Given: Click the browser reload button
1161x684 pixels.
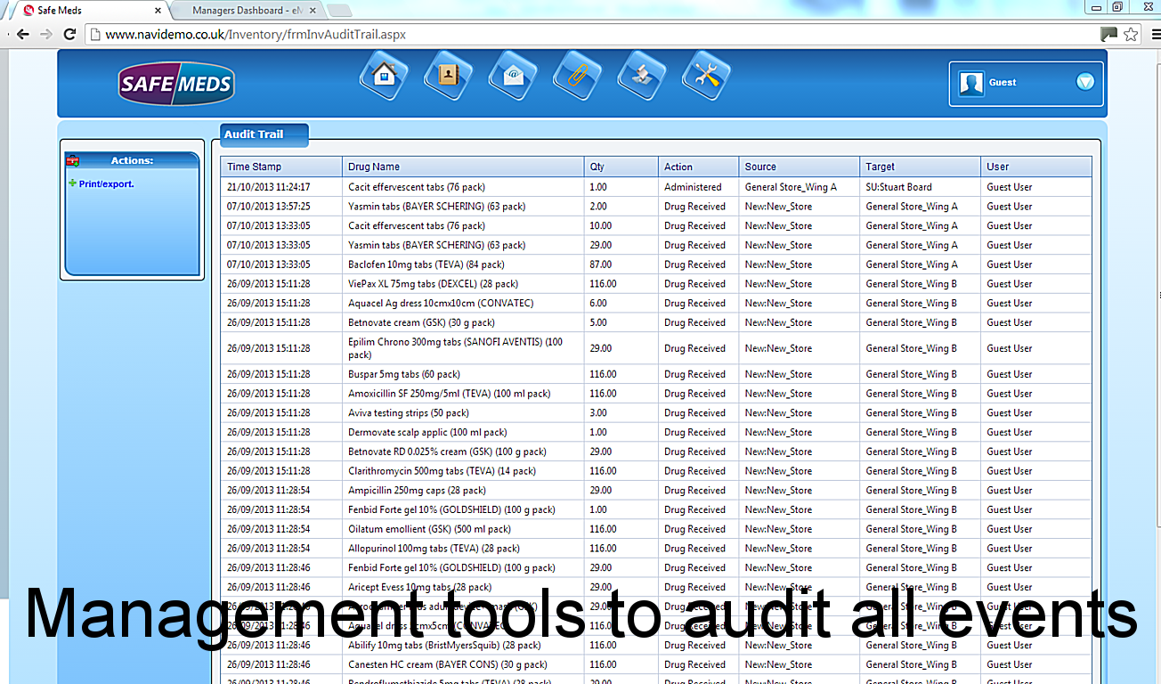Looking at the screenshot, I should 69,35.
